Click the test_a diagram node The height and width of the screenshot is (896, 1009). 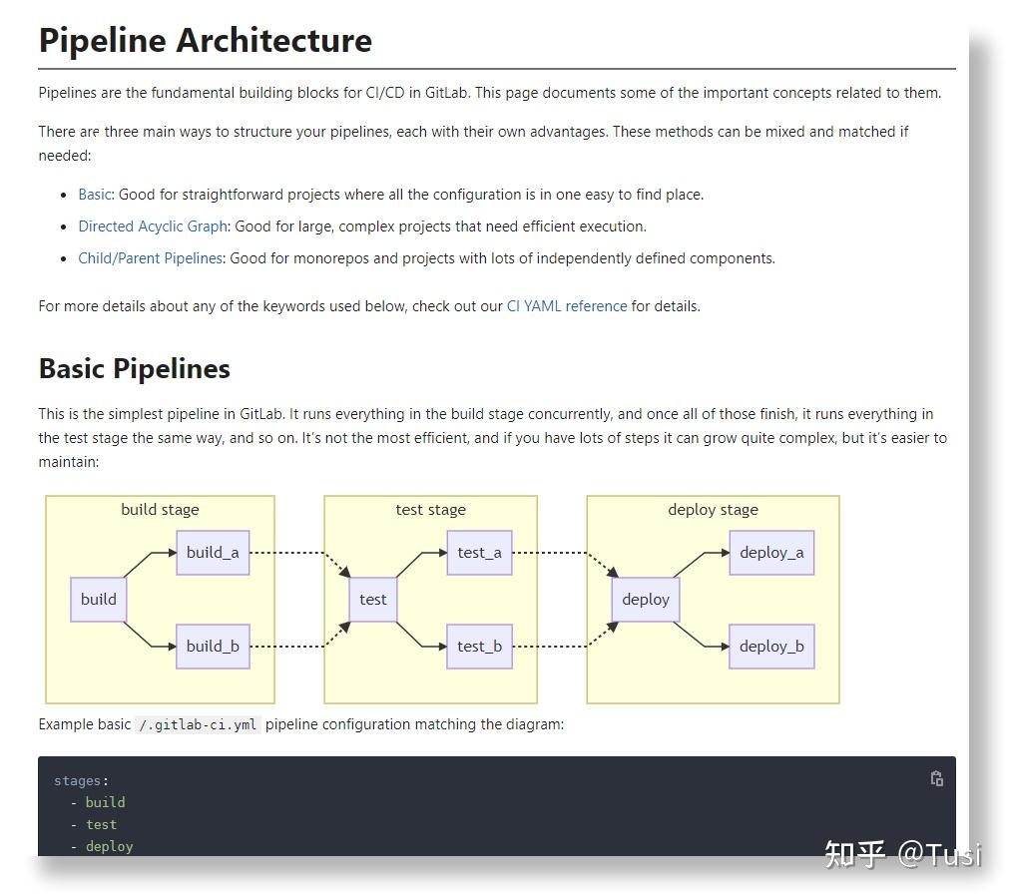click(479, 553)
